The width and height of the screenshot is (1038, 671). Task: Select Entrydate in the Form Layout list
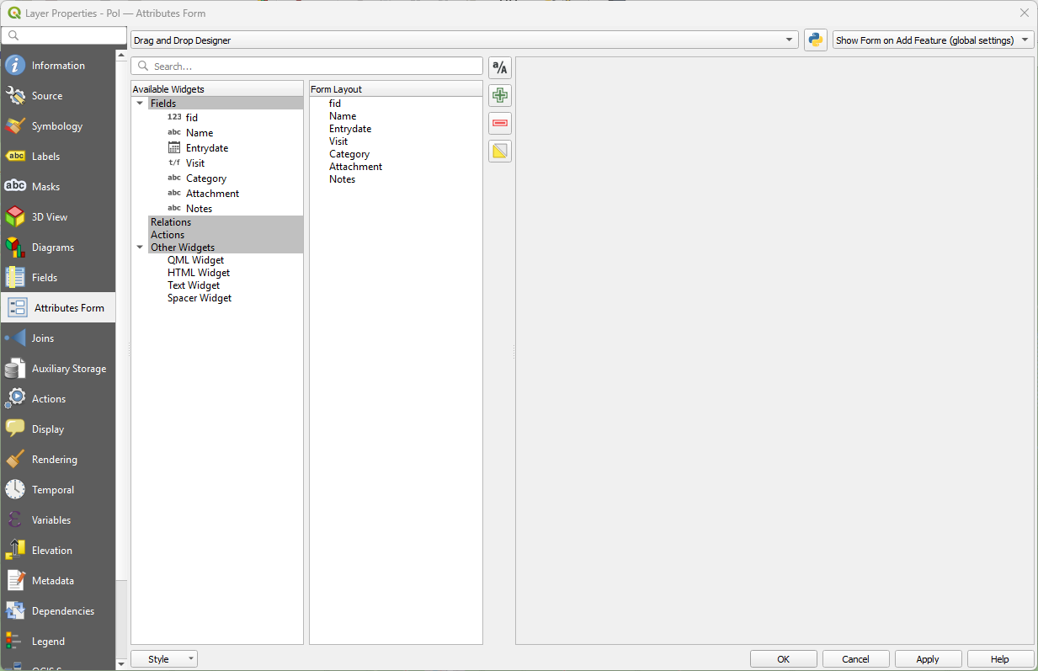tap(350, 129)
